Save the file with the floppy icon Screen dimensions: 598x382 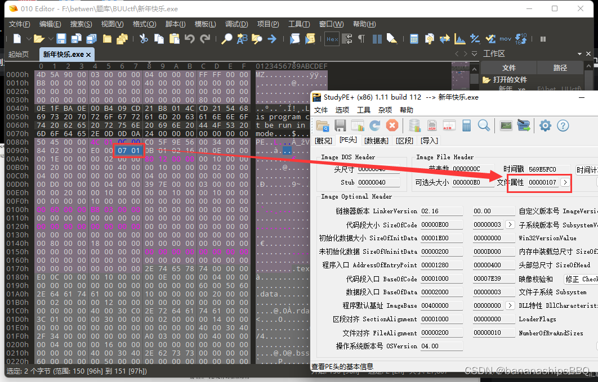click(61, 38)
